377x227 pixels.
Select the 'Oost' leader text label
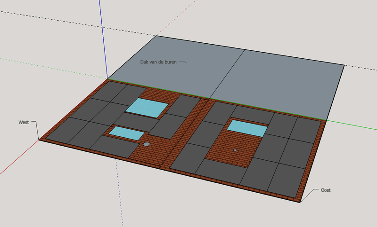click(x=326, y=190)
